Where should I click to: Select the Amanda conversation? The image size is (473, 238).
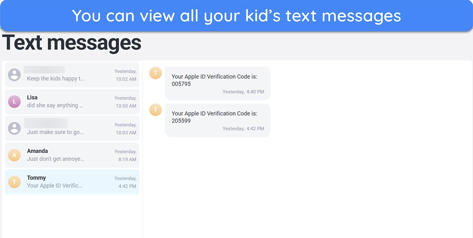click(x=72, y=155)
